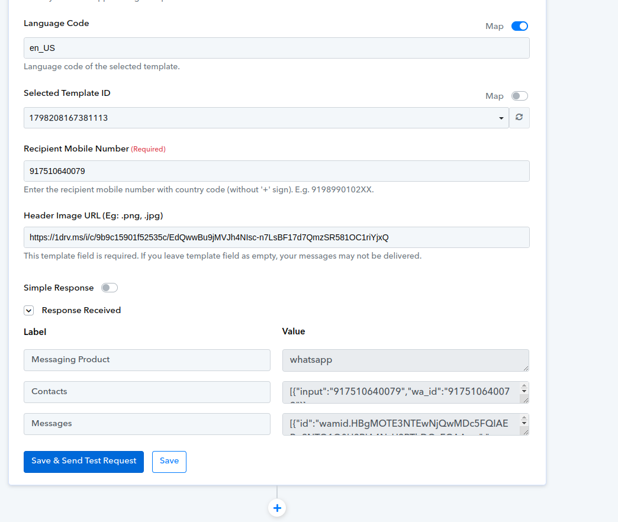Click the 'Selected Template ID' label

[67, 93]
